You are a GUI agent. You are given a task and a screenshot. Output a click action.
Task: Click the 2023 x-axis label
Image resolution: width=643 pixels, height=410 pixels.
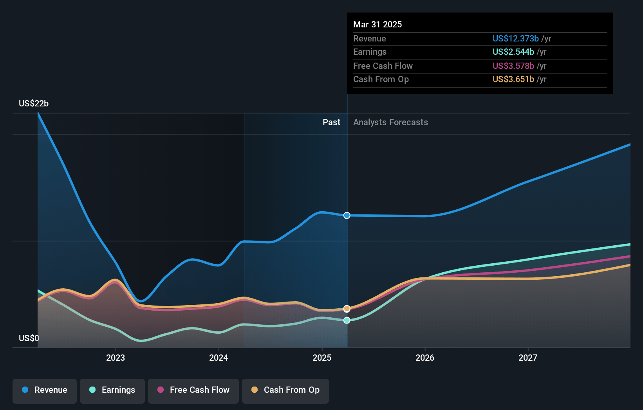point(116,358)
